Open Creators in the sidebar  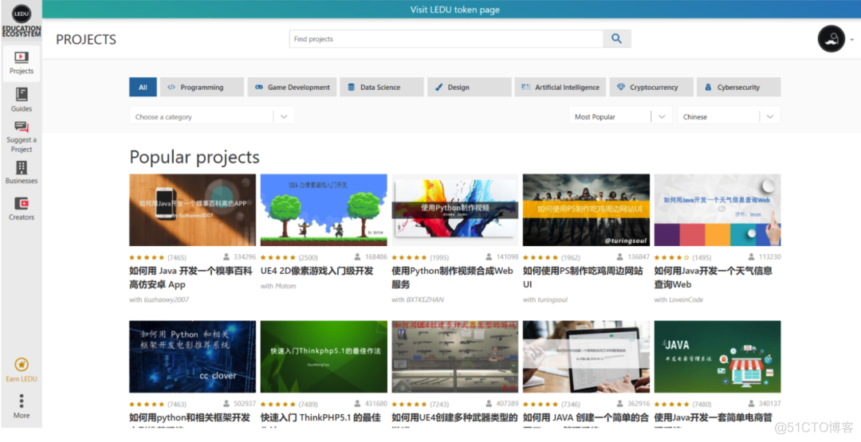[22, 209]
